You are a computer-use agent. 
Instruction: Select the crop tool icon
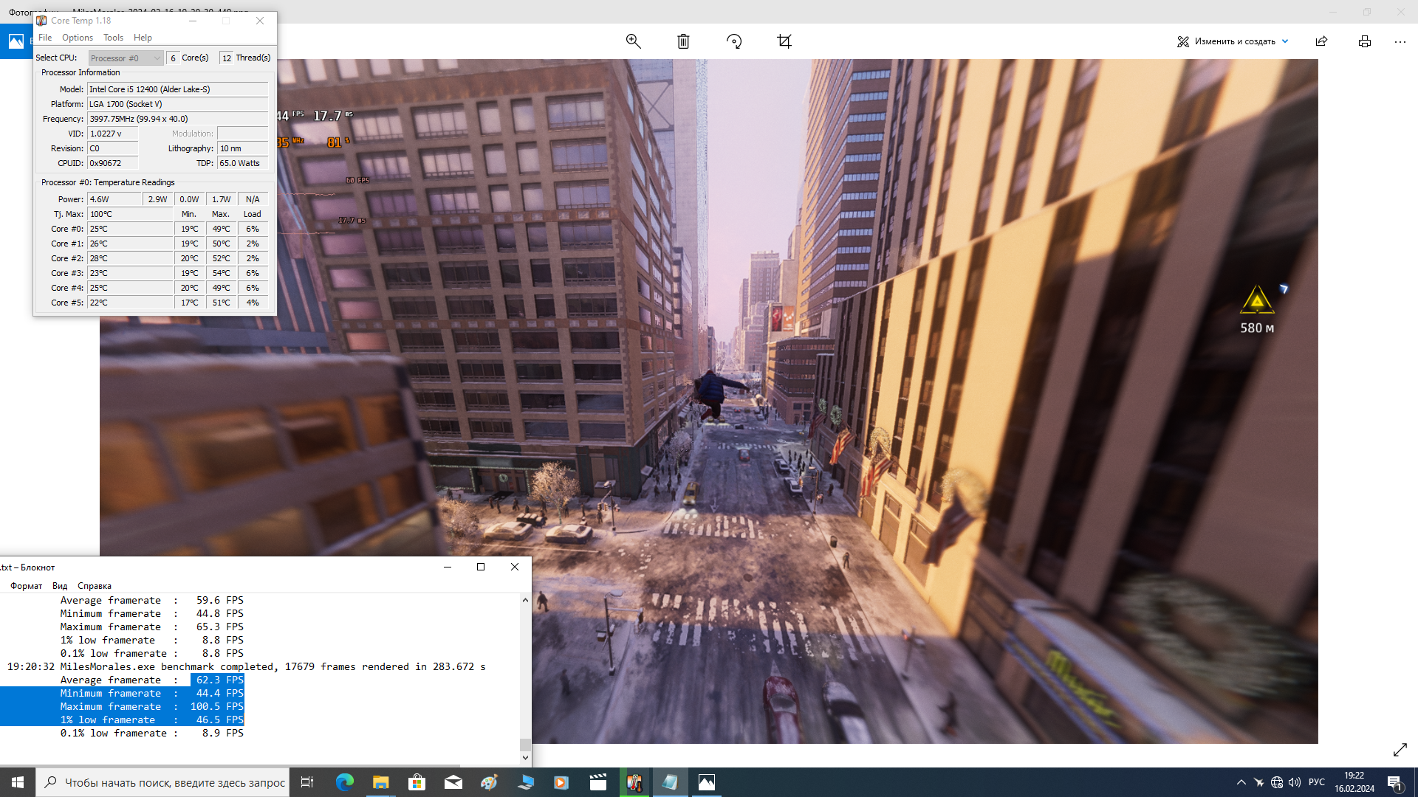coord(784,41)
